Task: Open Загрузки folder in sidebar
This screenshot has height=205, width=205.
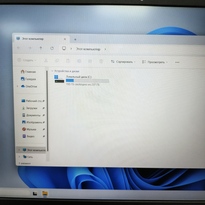Action: tap(32, 108)
